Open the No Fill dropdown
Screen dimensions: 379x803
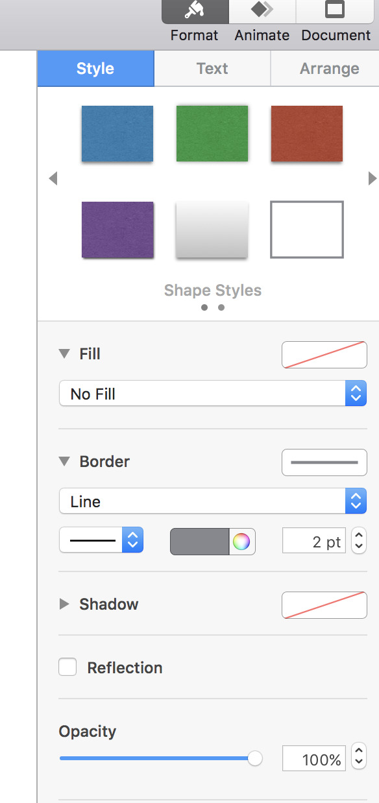[x=213, y=394]
